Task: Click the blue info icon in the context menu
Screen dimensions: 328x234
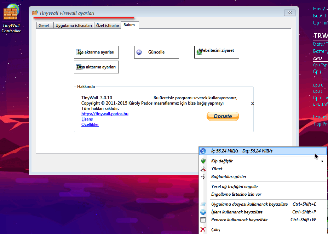Action: [203, 151]
